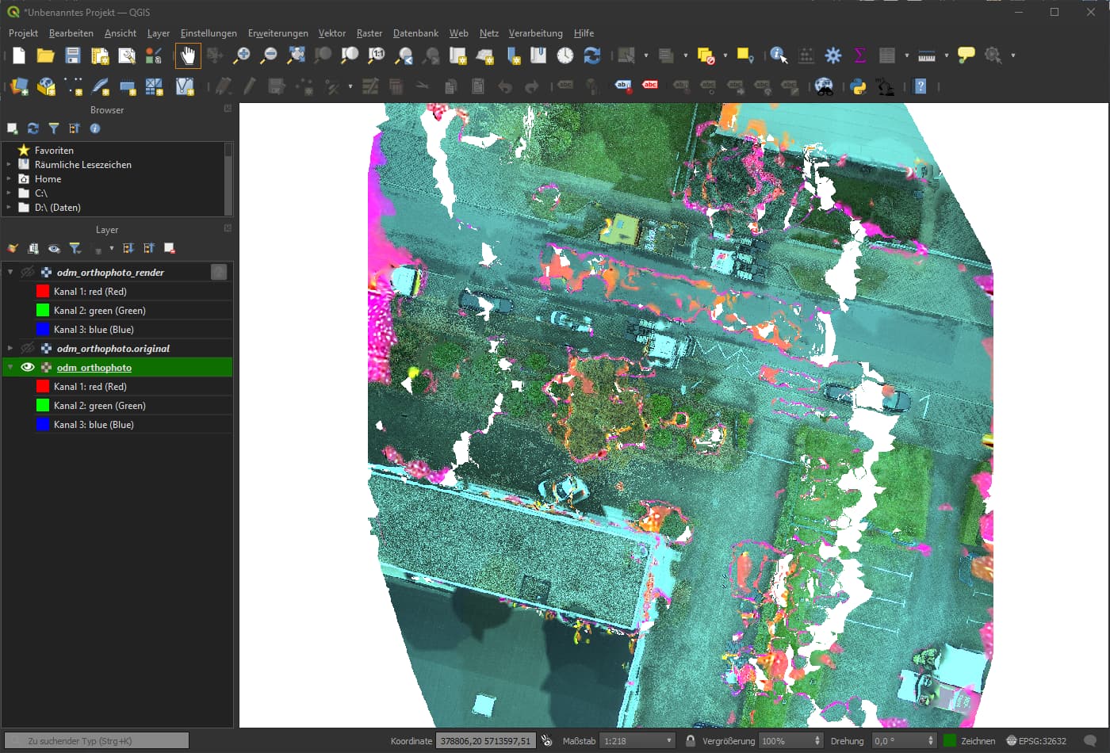
Task: Open the Raster menu
Action: pyautogui.click(x=369, y=33)
